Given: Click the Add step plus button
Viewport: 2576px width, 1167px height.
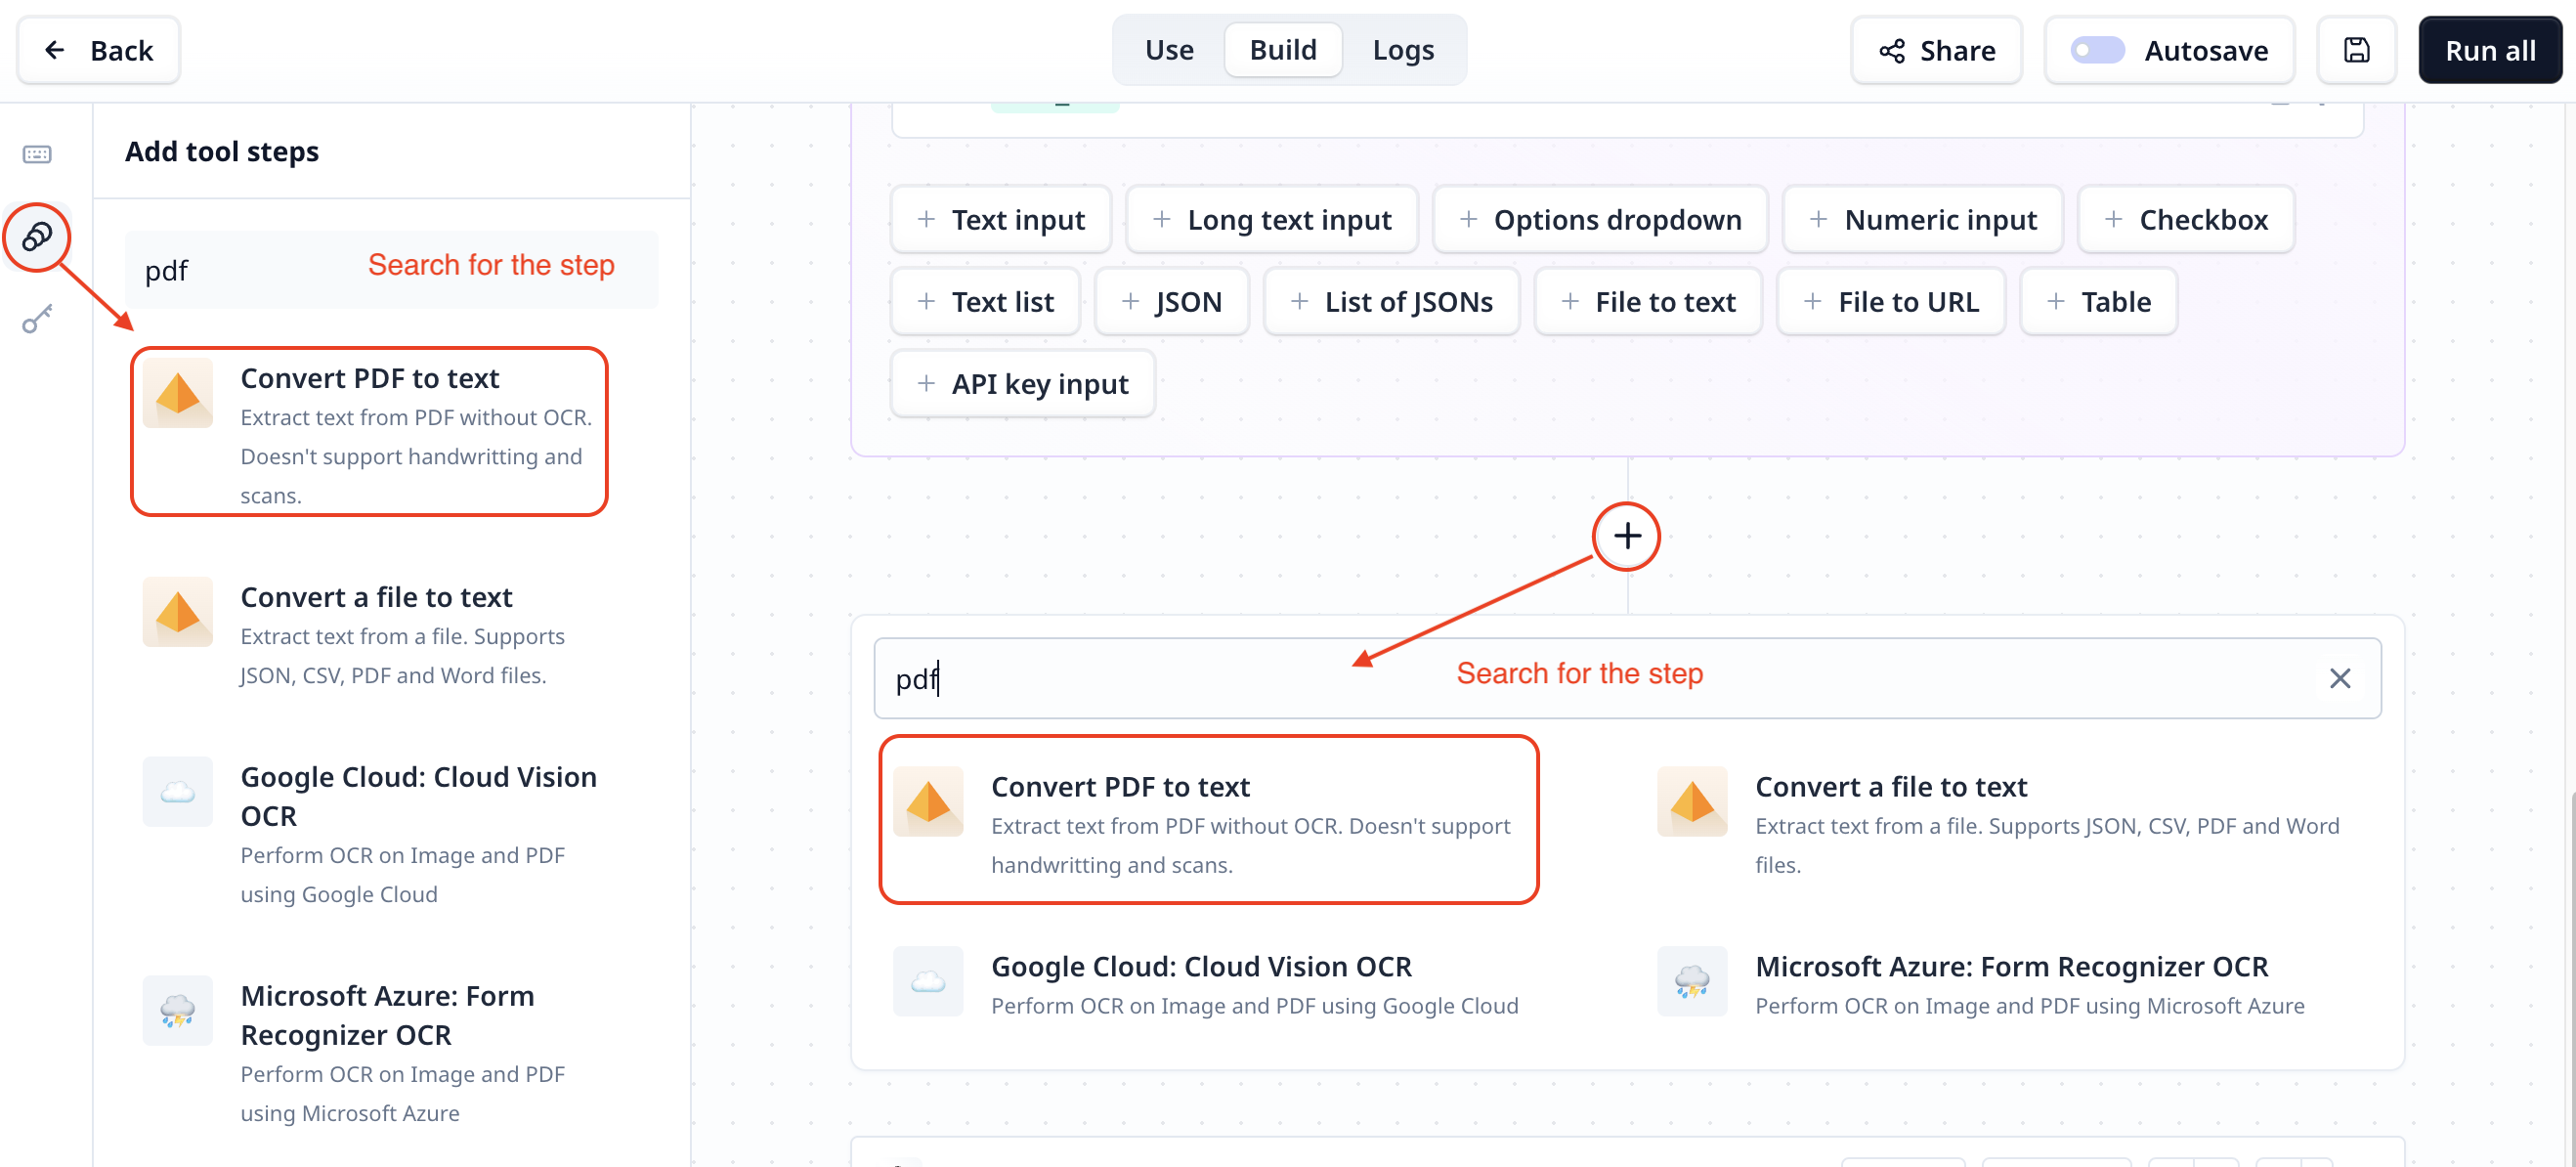Looking at the screenshot, I should coord(1626,535).
